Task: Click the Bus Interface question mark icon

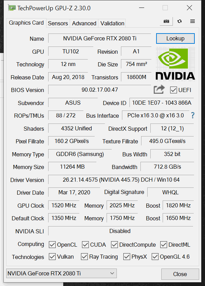Action: point(193,115)
